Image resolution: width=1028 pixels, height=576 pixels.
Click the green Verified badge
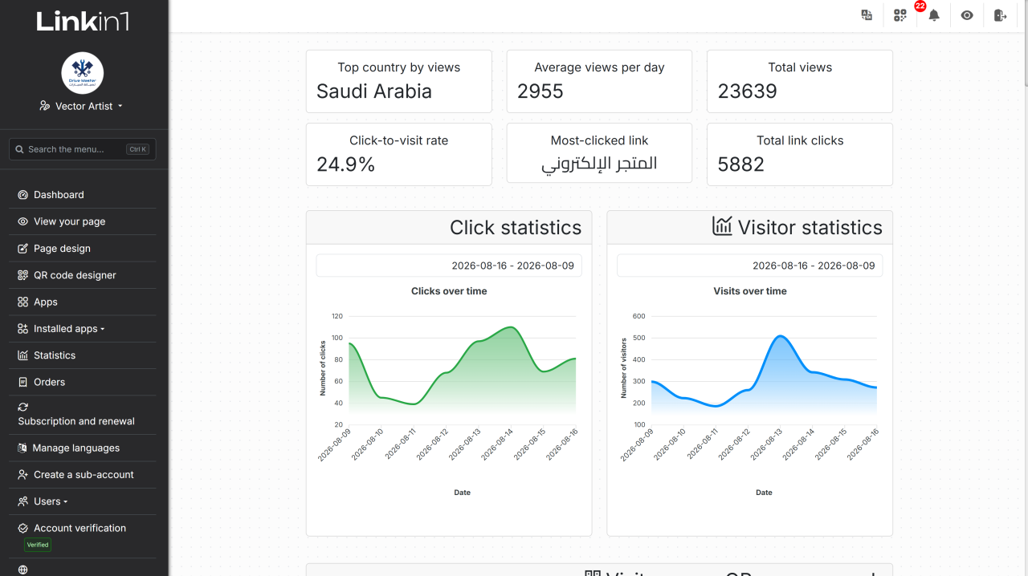coord(38,545)
